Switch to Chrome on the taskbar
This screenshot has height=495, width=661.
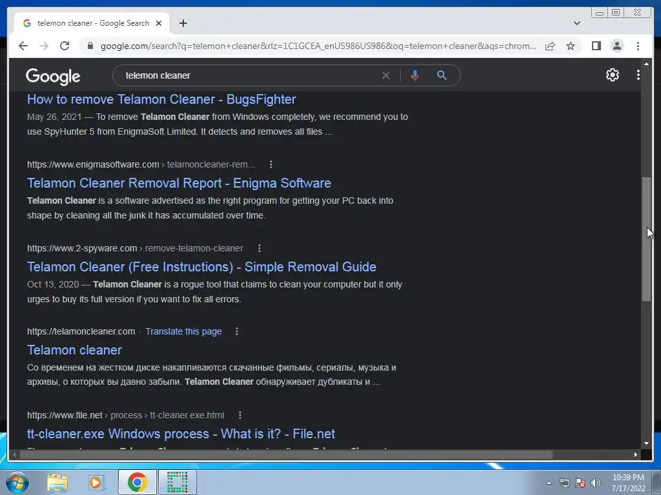click(x=137, y=482)
